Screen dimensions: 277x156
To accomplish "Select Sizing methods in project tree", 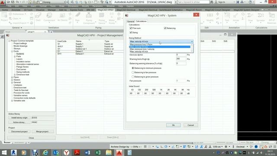I will coord(23,72).
